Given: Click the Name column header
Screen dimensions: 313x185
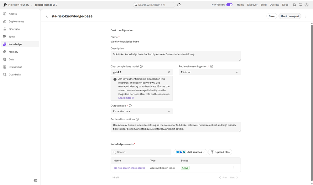Looking at the screenshot, I should (x=117, y=161).
